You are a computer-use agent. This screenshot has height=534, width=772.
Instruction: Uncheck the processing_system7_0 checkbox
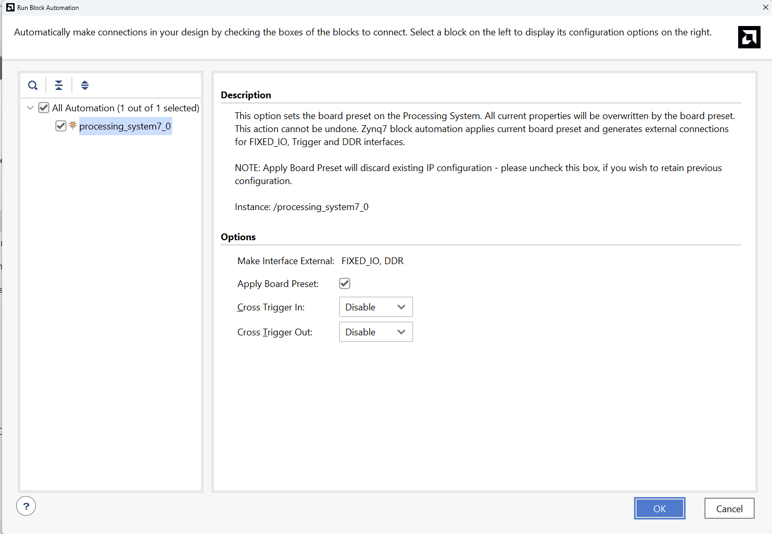tap(61, 126)
